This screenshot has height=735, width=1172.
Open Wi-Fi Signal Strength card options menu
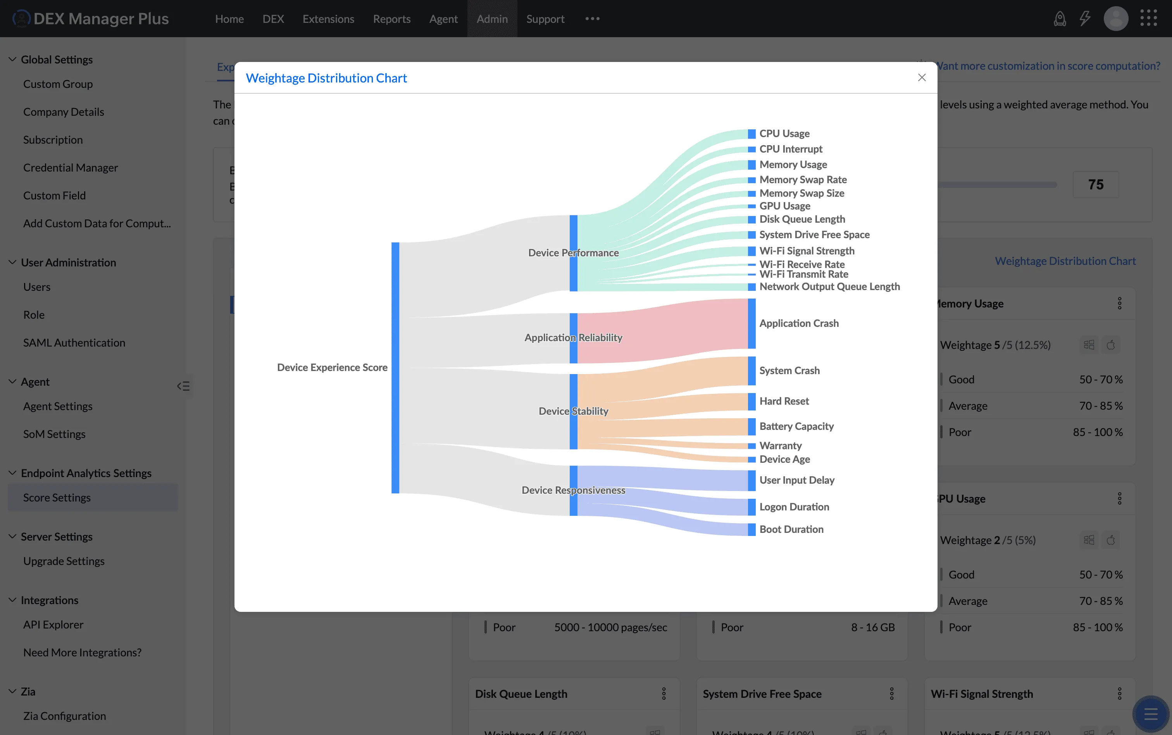tap(1119, 694)
